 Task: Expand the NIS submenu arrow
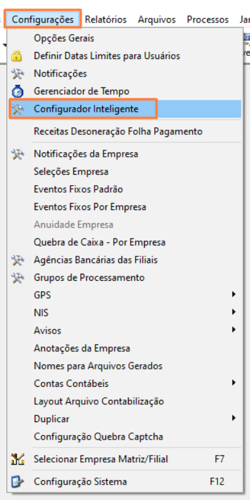click(x=234, y=312)
